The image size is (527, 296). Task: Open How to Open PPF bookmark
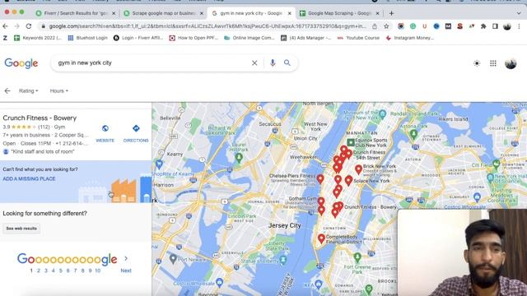click(x=194, y=38)
